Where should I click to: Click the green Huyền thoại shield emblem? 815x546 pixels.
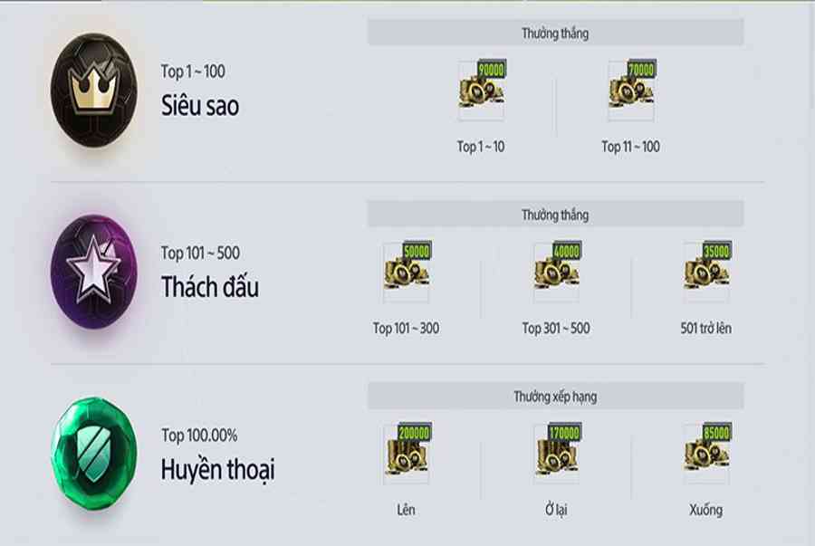coord(94,453)
